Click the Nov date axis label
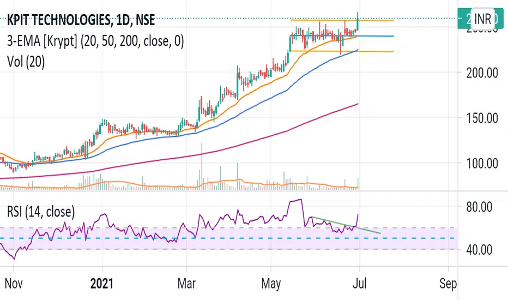 (14, 284)
